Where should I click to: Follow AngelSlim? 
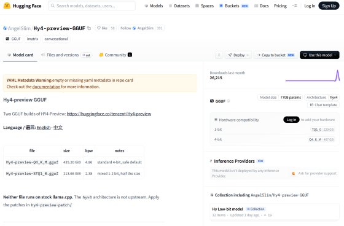(x=137, y=28)
